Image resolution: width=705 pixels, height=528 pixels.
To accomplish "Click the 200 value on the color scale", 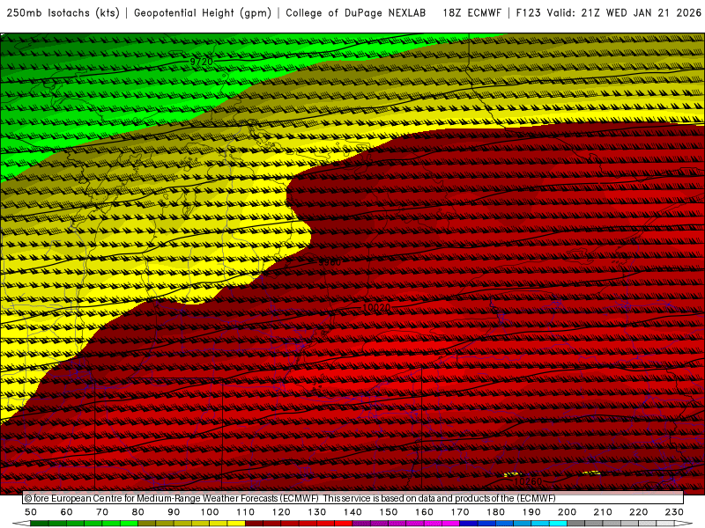I will click(567, 512).
